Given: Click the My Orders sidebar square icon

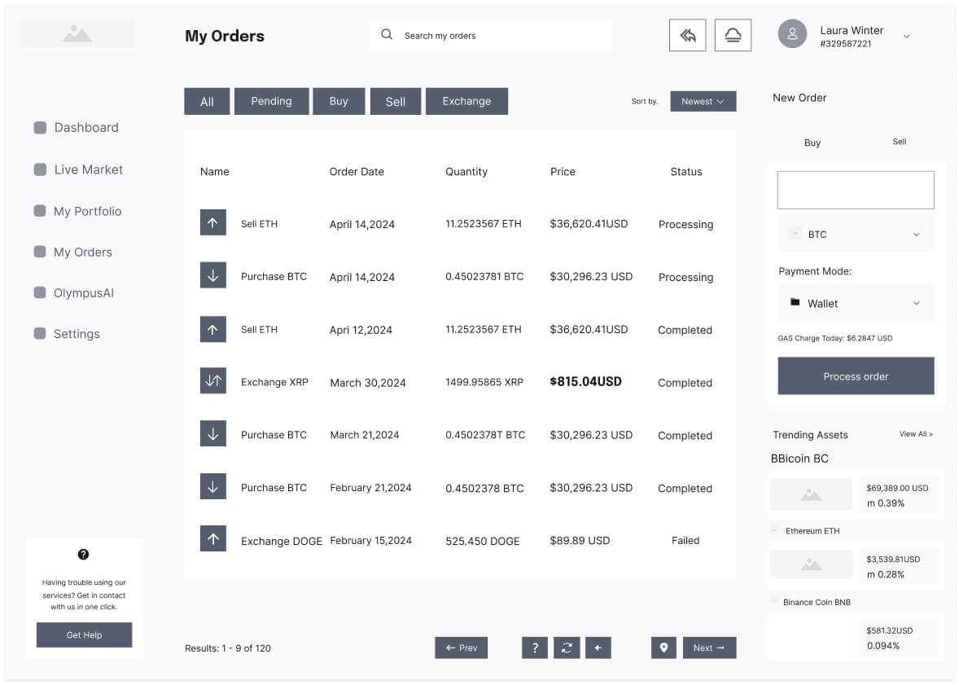Looking at the screenshot, I should [x=40, y=252].
